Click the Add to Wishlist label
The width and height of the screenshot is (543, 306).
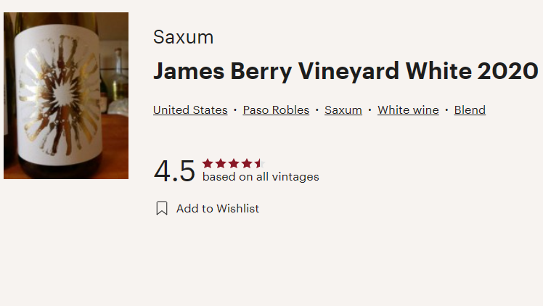[x=218, y=209]
